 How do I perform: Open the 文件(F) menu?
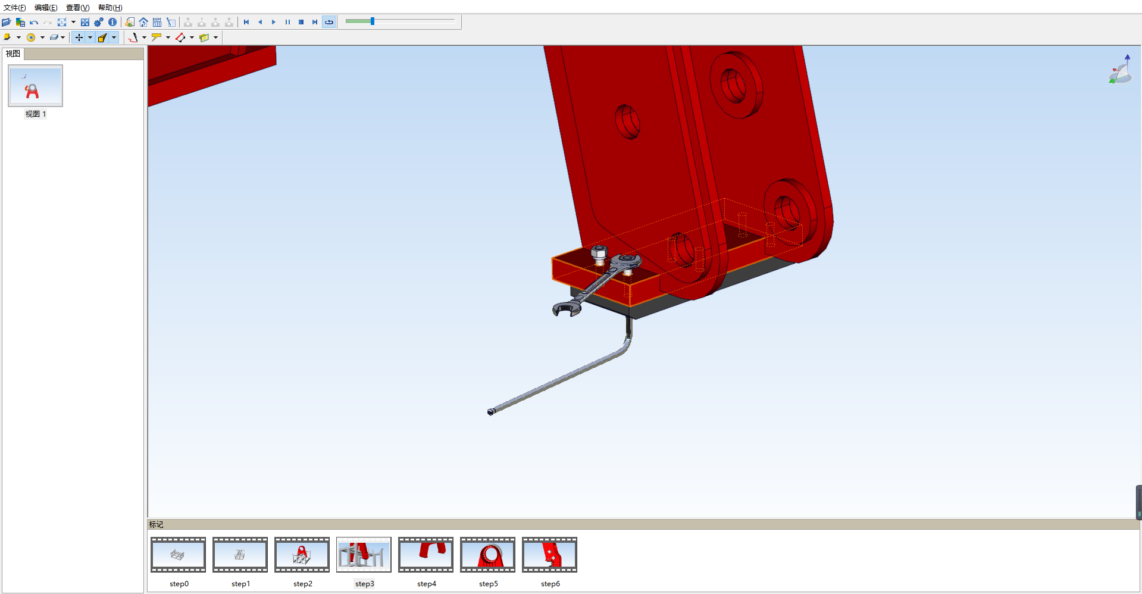click(15, 8)
